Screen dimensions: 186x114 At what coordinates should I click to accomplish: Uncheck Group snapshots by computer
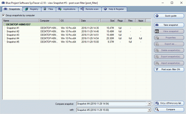point(3,15)
